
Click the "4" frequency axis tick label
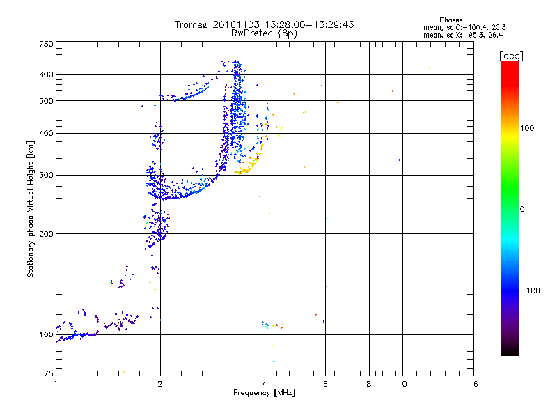pos(265,384)
